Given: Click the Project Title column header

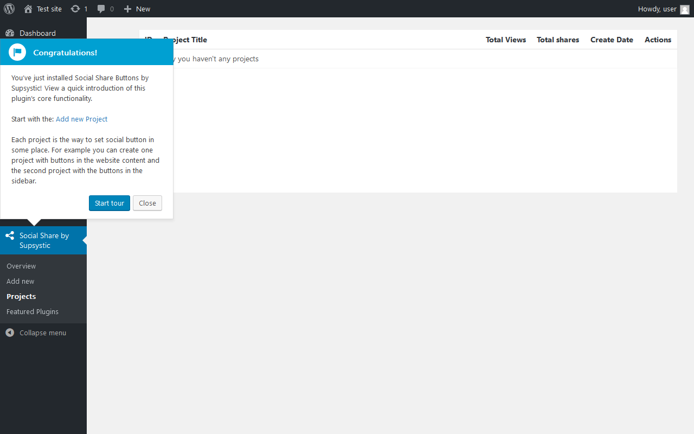Looking at the screenshot, I should 185,40.
